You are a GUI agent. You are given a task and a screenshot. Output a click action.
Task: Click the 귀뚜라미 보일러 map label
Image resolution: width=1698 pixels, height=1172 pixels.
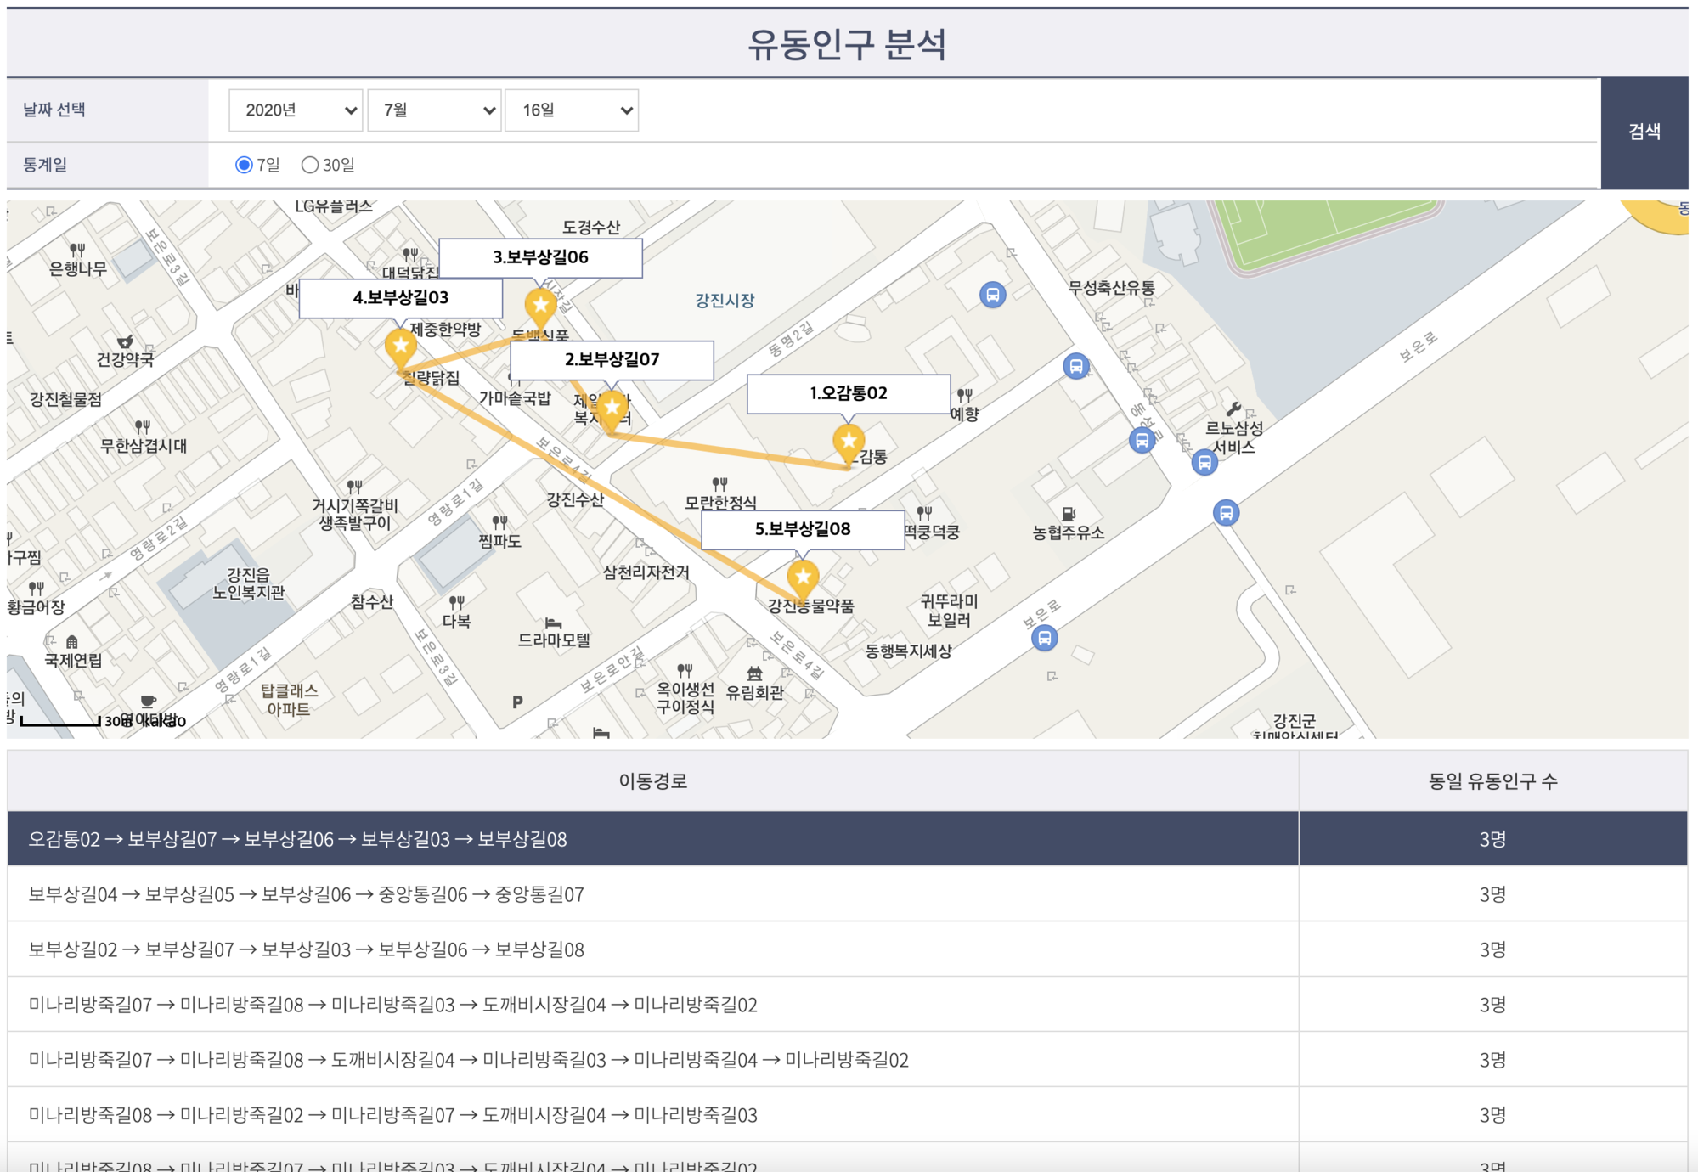pos(949,611)
